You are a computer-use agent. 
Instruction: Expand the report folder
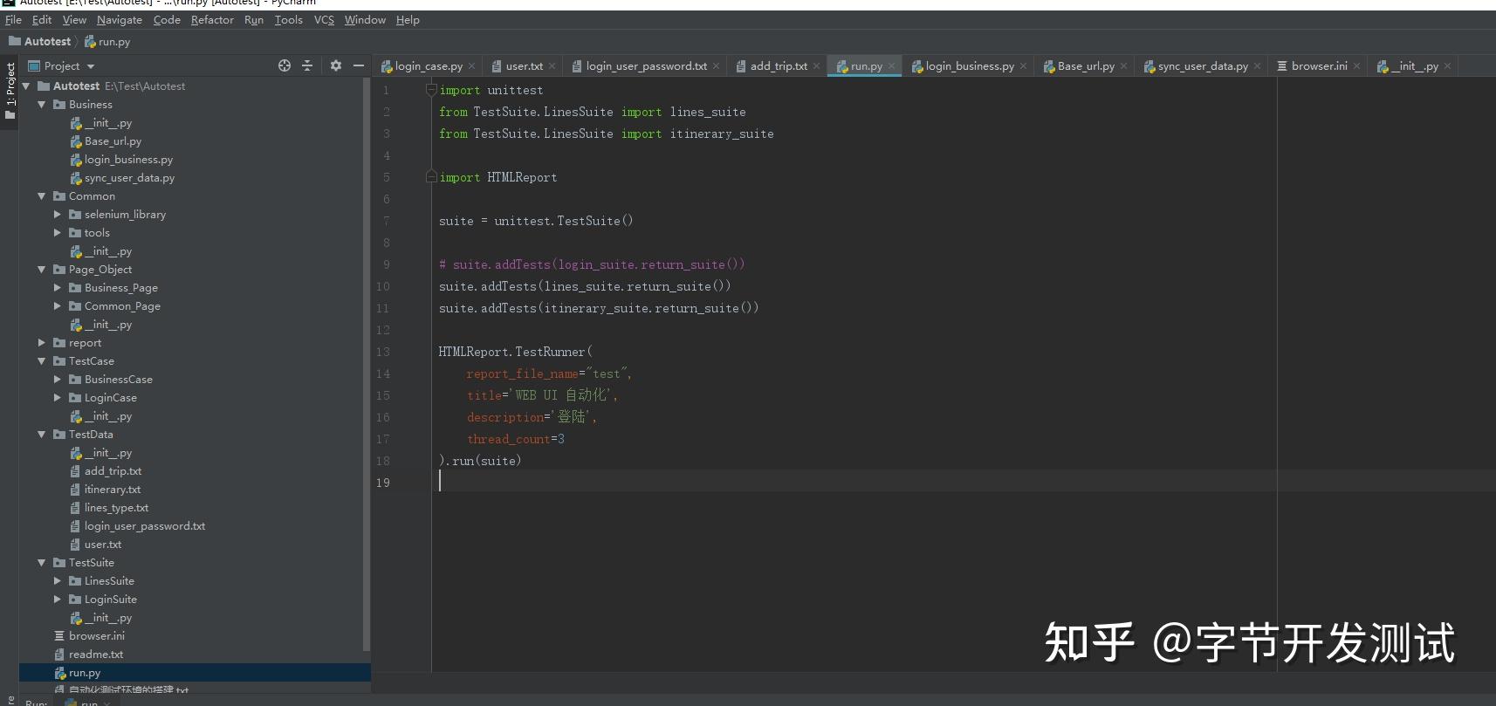(x=41, y=342)
